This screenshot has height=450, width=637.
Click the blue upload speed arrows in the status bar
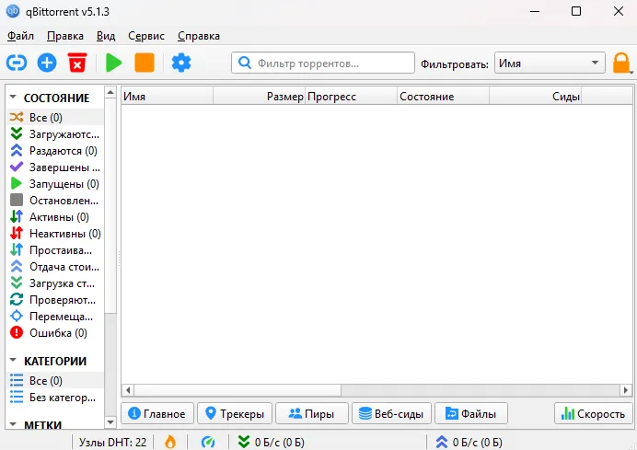click(x=441, y=442)
